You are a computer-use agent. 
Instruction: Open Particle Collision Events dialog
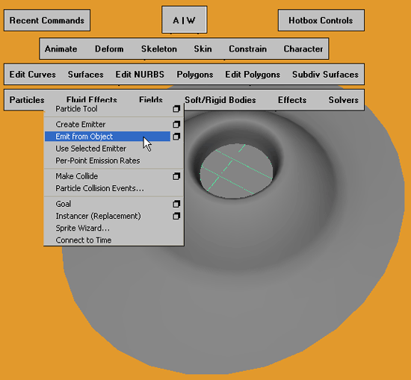pyautogui.click(x=99, y=188)
